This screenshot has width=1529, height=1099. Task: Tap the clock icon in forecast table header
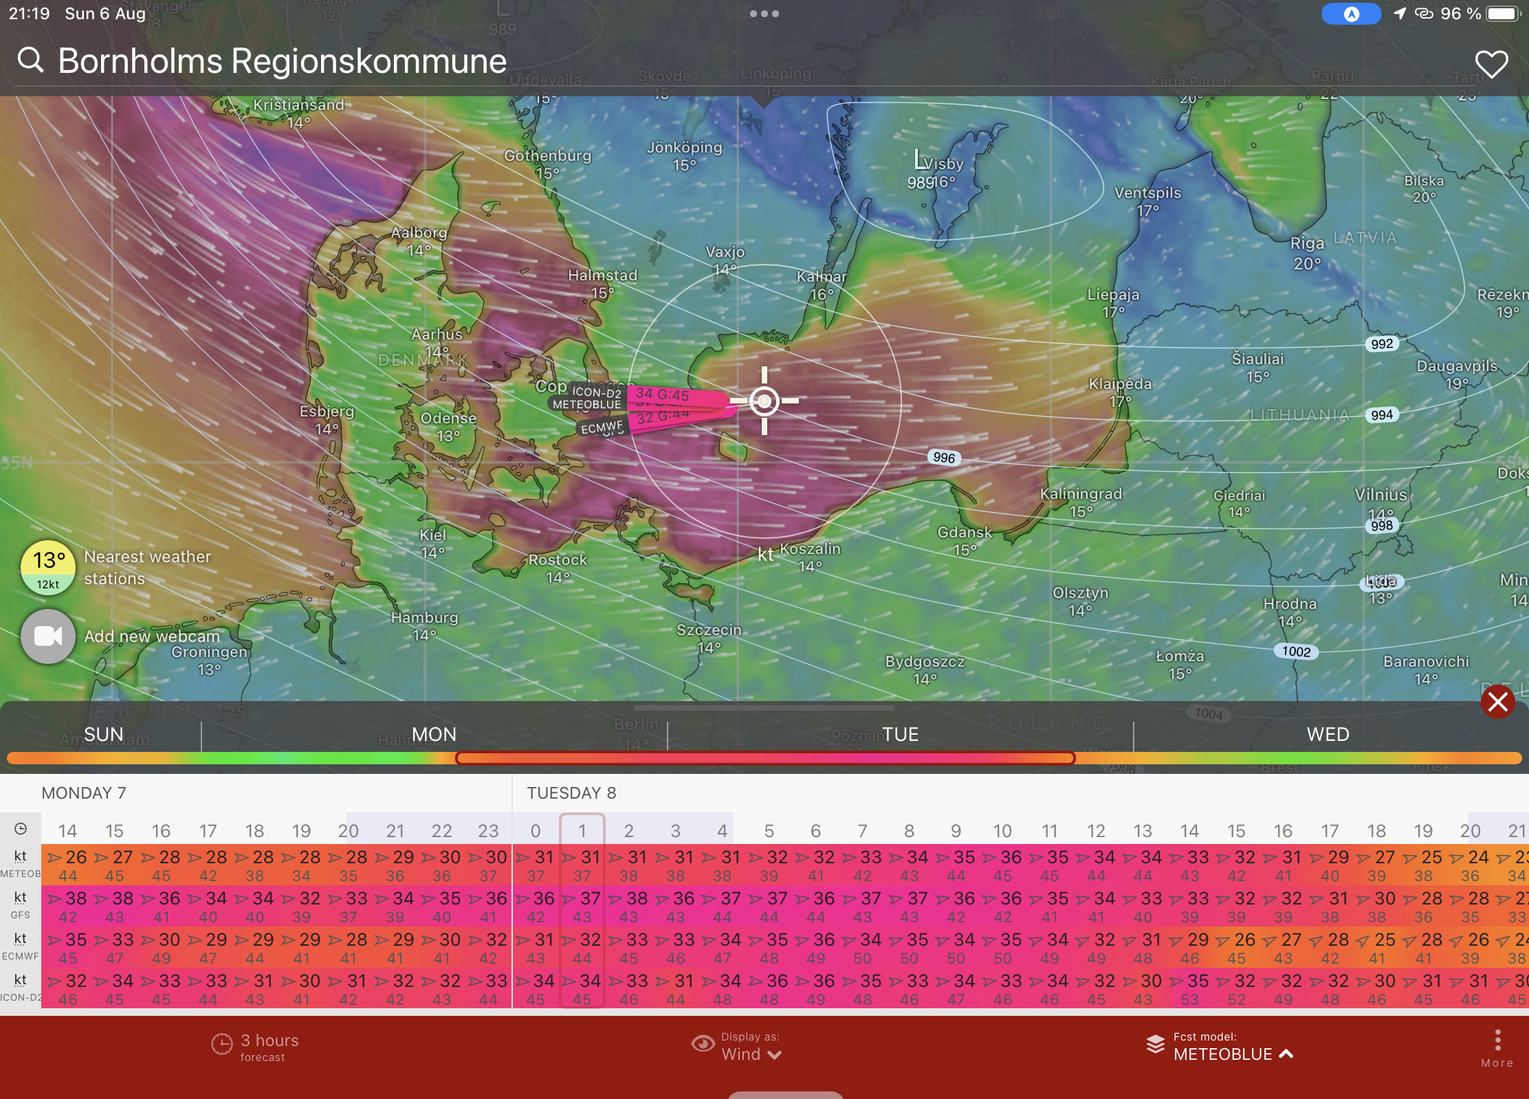point(21,829)
